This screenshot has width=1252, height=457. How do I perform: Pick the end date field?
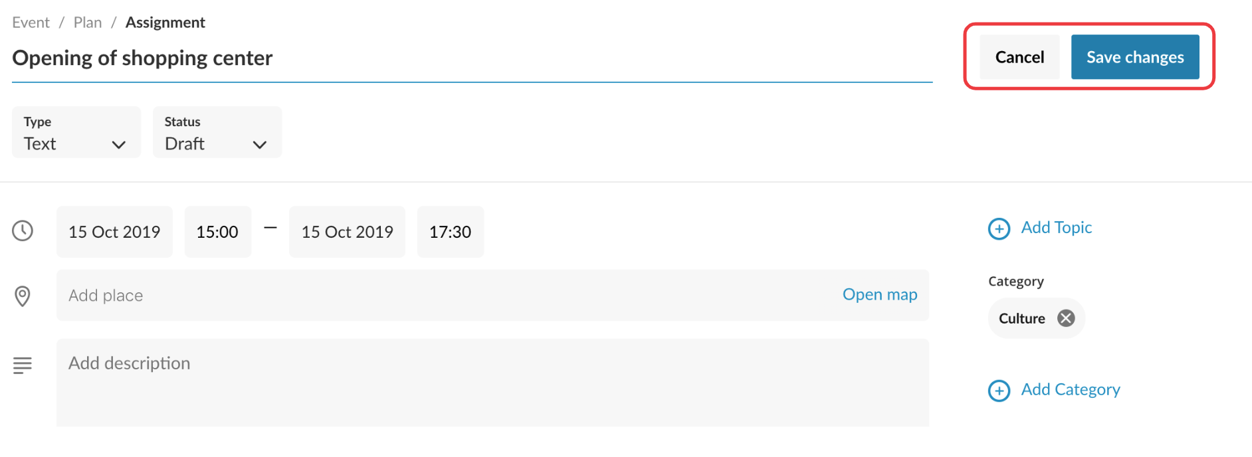(347, 232)
